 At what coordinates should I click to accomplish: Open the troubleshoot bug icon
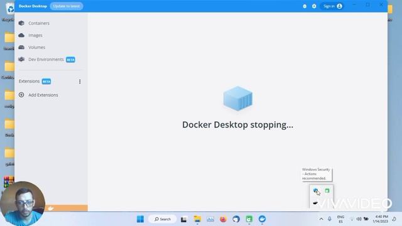pos(305,6)
